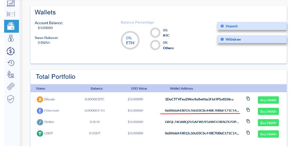Click the Wallet Address column header

181,89
